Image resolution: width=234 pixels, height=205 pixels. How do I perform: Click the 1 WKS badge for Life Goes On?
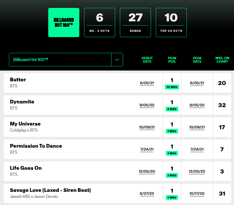click(172, 175)
